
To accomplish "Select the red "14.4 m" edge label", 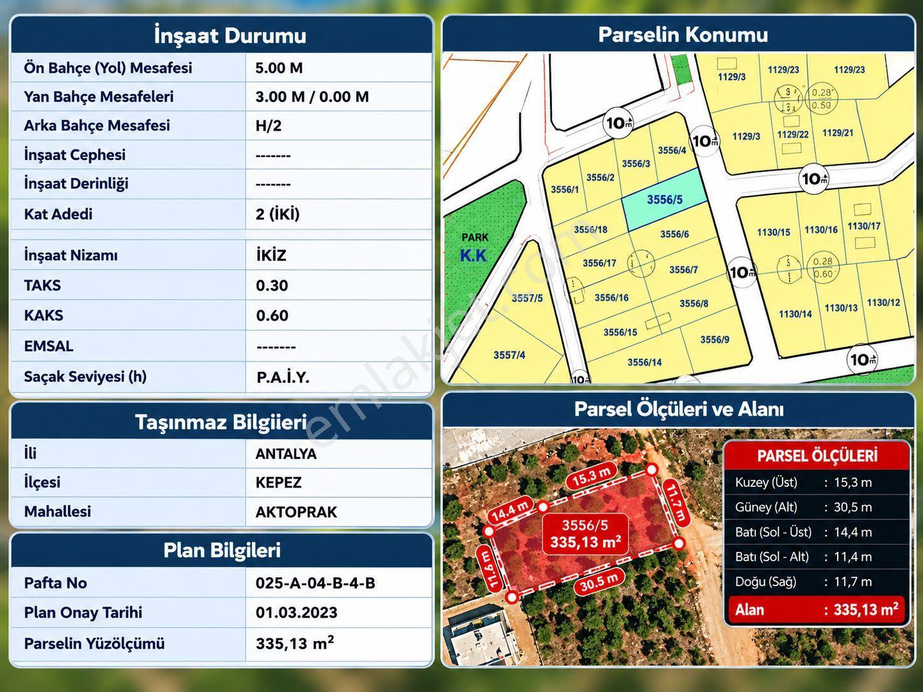I will (x=510, y=510).
